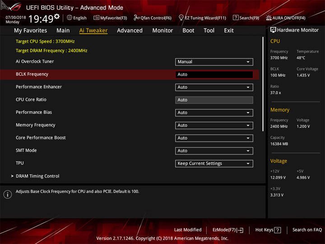The height and width of the screenshot is (244, 325).
Task: Click Performance Enhancer label
Action: click(39, 87)
